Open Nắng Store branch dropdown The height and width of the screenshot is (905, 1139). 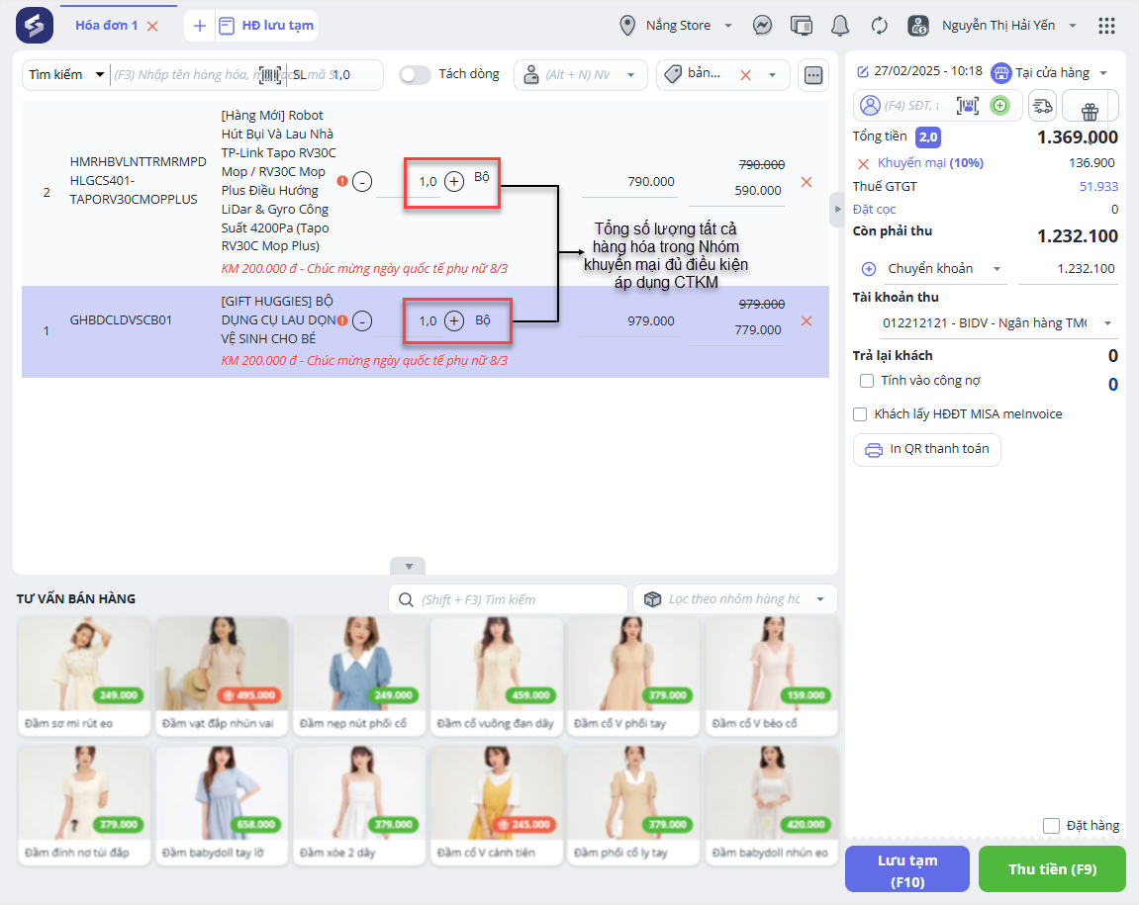pyautogui.click(x=676, y=26)
